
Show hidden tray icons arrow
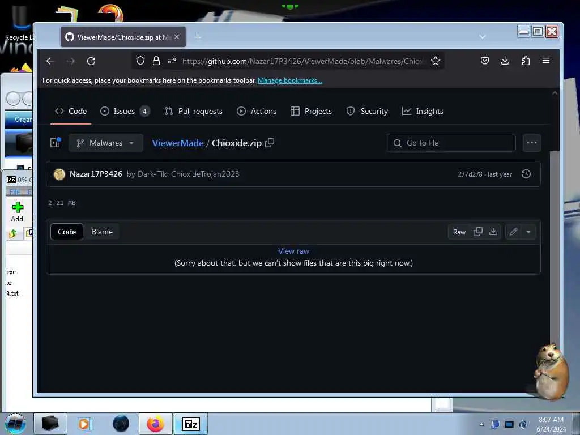pos(481,424)
